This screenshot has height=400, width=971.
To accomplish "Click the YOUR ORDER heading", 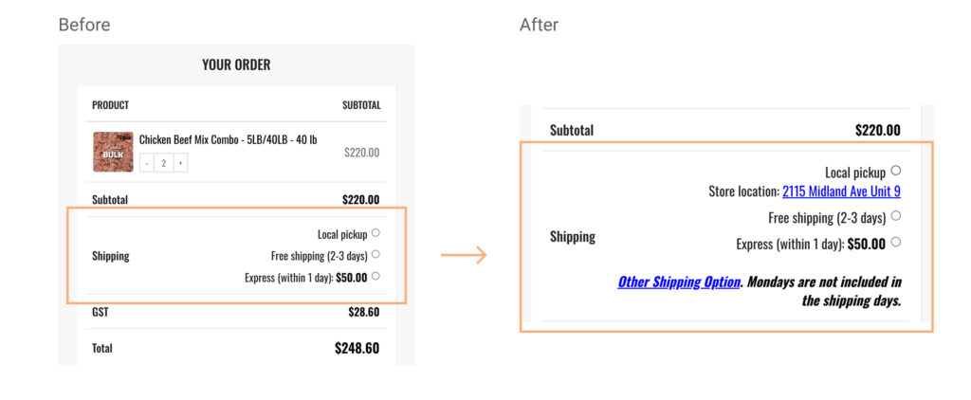I will [x=236, y=65].
